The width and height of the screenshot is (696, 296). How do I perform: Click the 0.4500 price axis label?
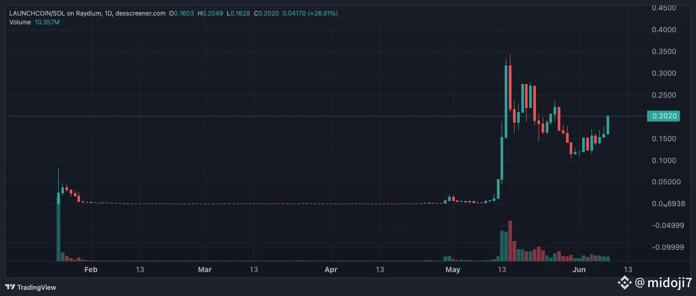click(x=664, y=8)
